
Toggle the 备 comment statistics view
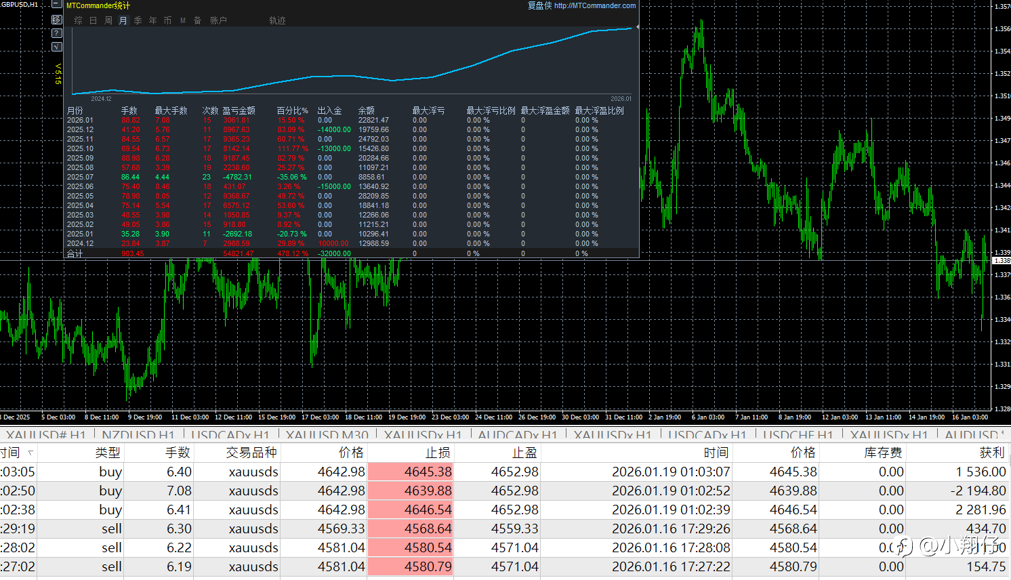tap(198, 21)
